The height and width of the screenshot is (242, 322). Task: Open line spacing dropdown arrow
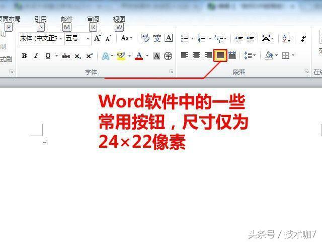(255, 55)
